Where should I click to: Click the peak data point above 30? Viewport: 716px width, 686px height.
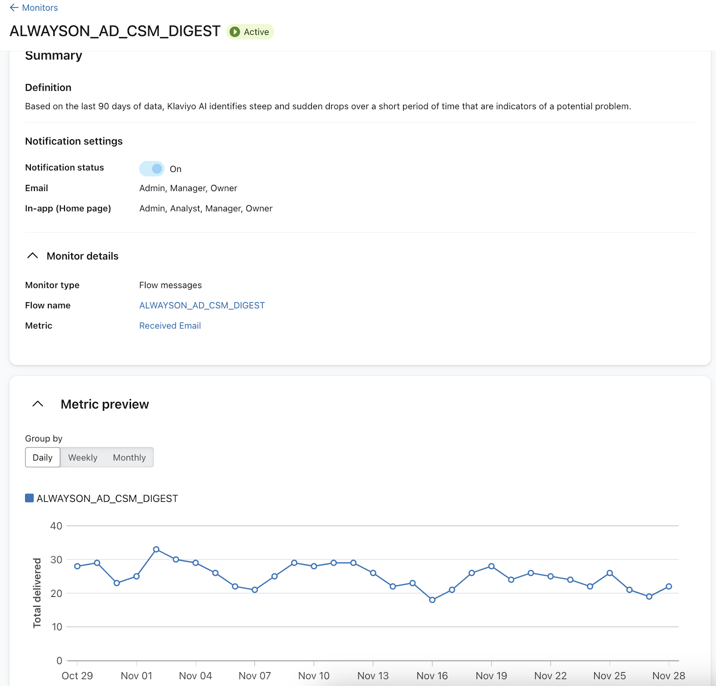pyautogui.click(x=156, y=549)
